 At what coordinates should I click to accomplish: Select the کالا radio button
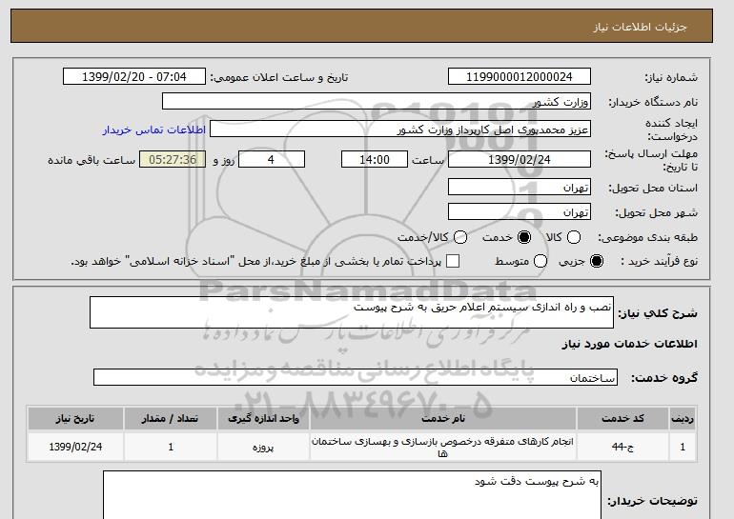tap(574, 237)
